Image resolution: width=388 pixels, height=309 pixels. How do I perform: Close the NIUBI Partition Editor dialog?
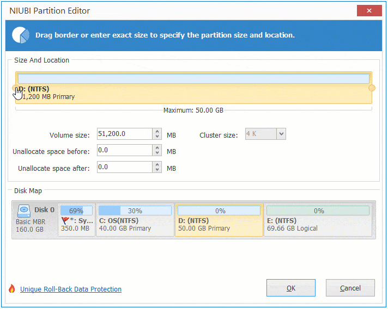click(368, 10)
